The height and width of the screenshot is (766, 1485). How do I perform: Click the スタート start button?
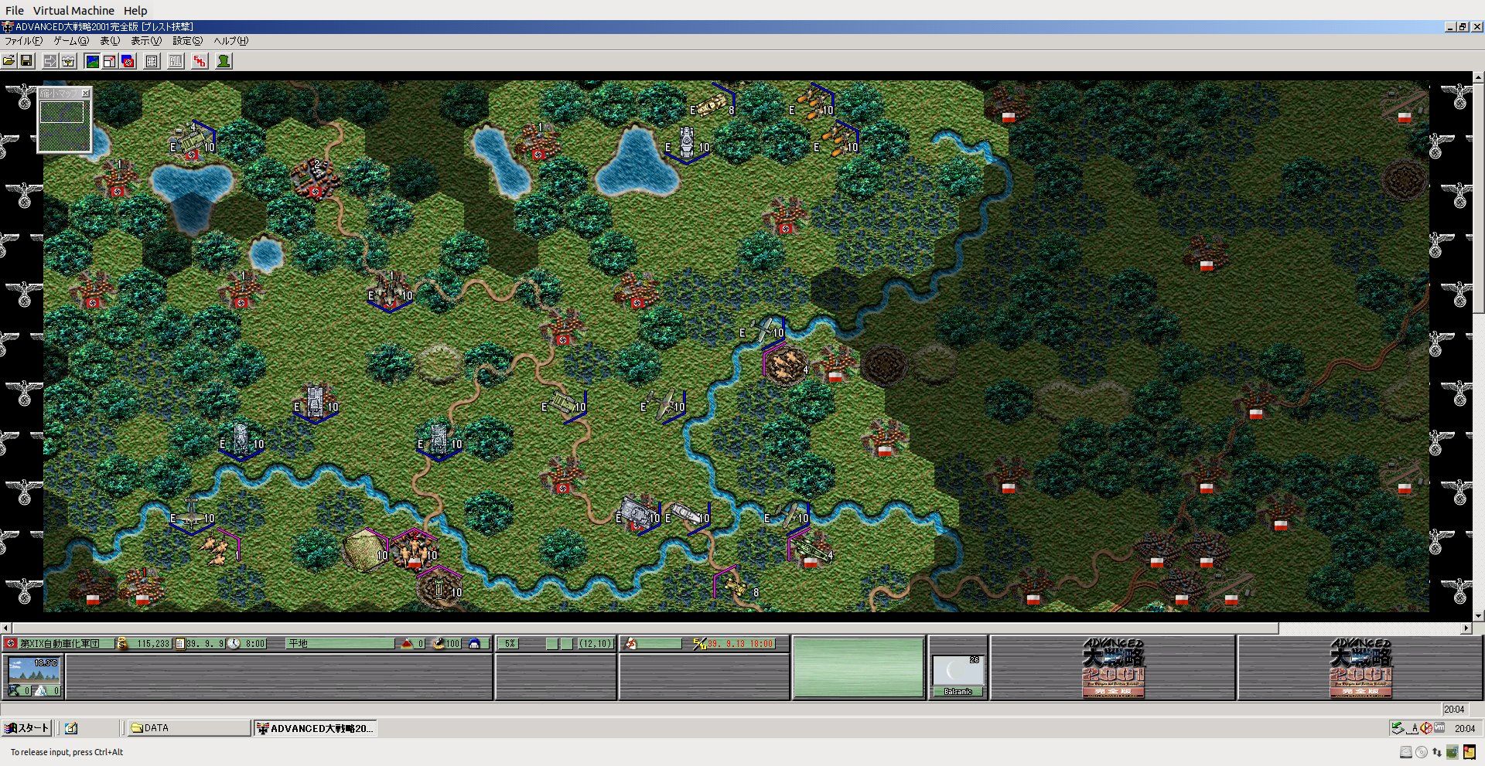[x=27, y=728]
